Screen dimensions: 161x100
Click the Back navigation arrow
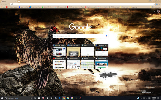click(2, 4)
